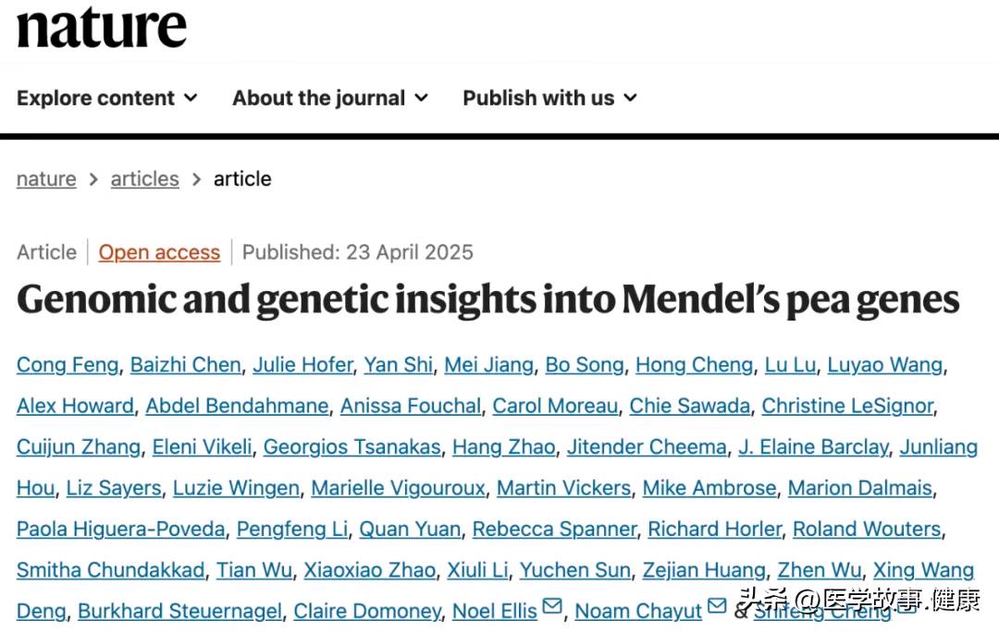999x632 pixels.
Task: Click the nature logo
Action: [102, 27]
